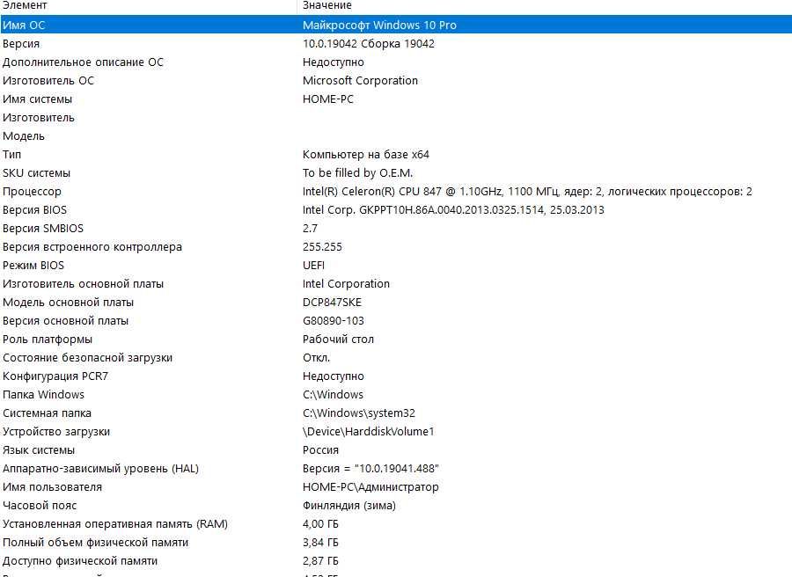Select Версия основной платы row
Image resolution: width=792 pixels, height=577 pixels.
tap(65, 321)
